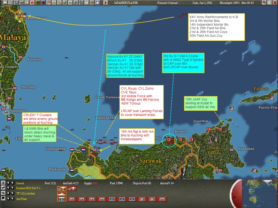Click the 'C' button in top right
Viewport: 278px width, 208px height.
pos(270,2)
